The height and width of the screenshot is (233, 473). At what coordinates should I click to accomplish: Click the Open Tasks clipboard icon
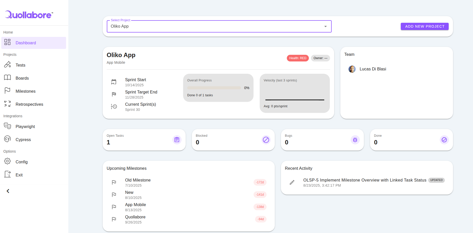177,140
